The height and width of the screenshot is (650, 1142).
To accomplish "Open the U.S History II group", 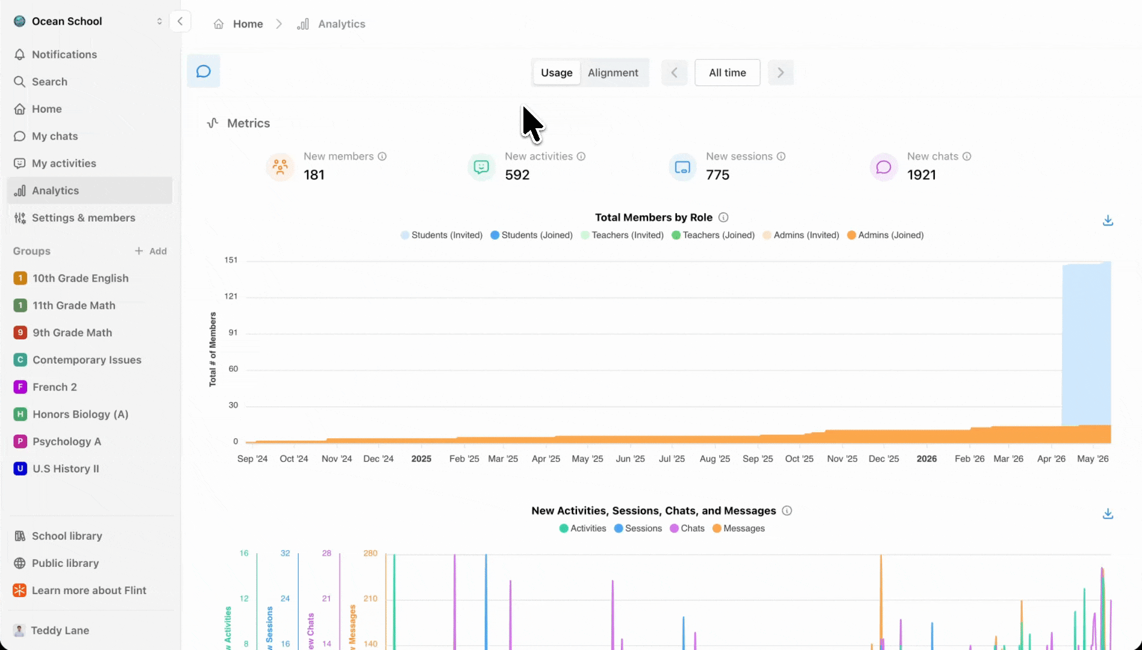I will pyautogui.click(x=90, y=469).
